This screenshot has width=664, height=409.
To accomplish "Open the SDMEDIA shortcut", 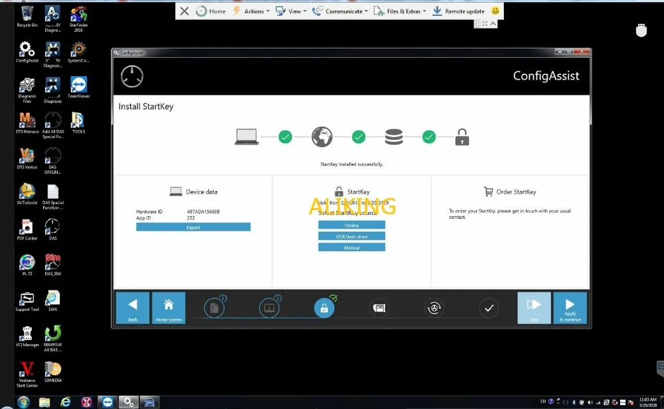I will (x=53, y=372).
